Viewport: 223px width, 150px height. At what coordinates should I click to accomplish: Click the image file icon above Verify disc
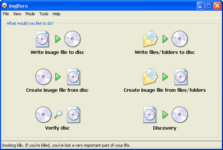click(x=74, y=115)
